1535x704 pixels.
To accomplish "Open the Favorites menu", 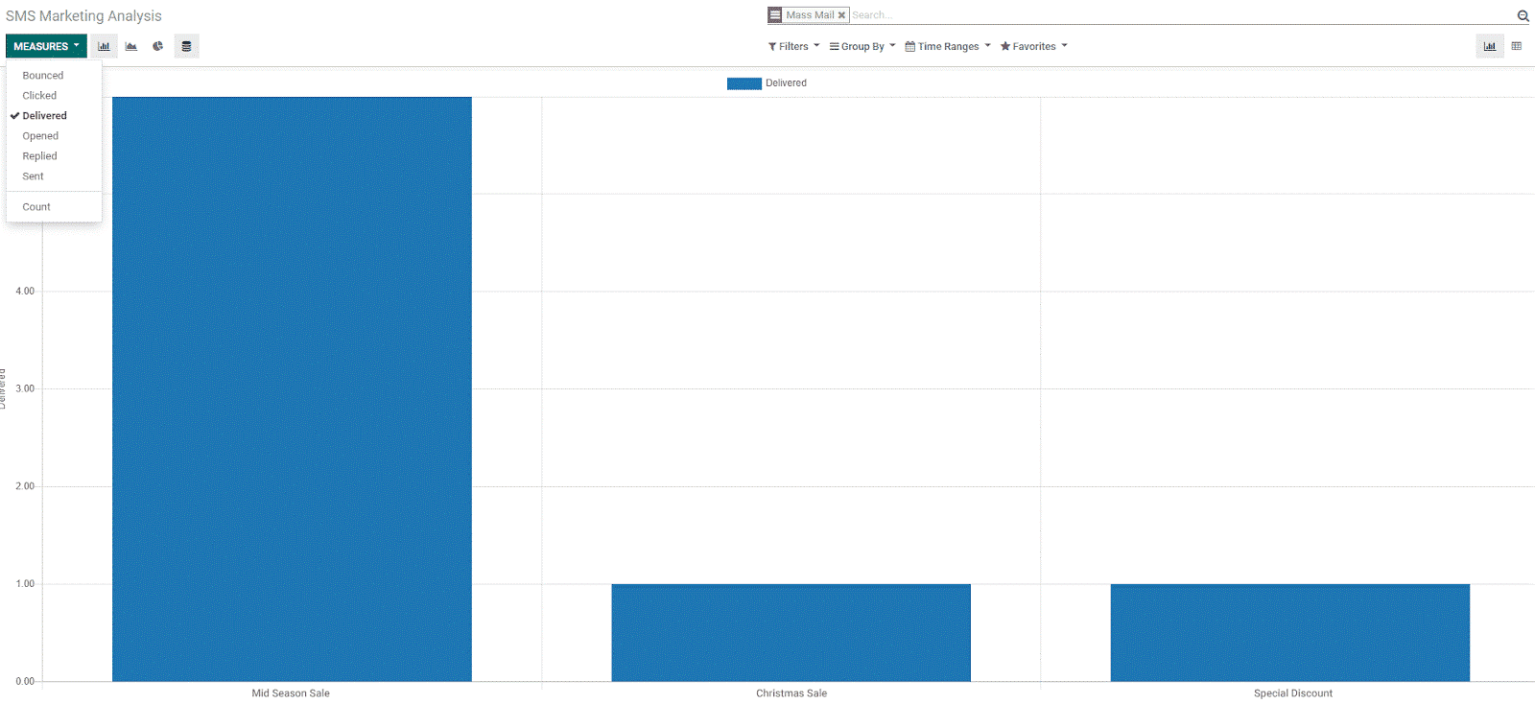I will point(1033,46).
